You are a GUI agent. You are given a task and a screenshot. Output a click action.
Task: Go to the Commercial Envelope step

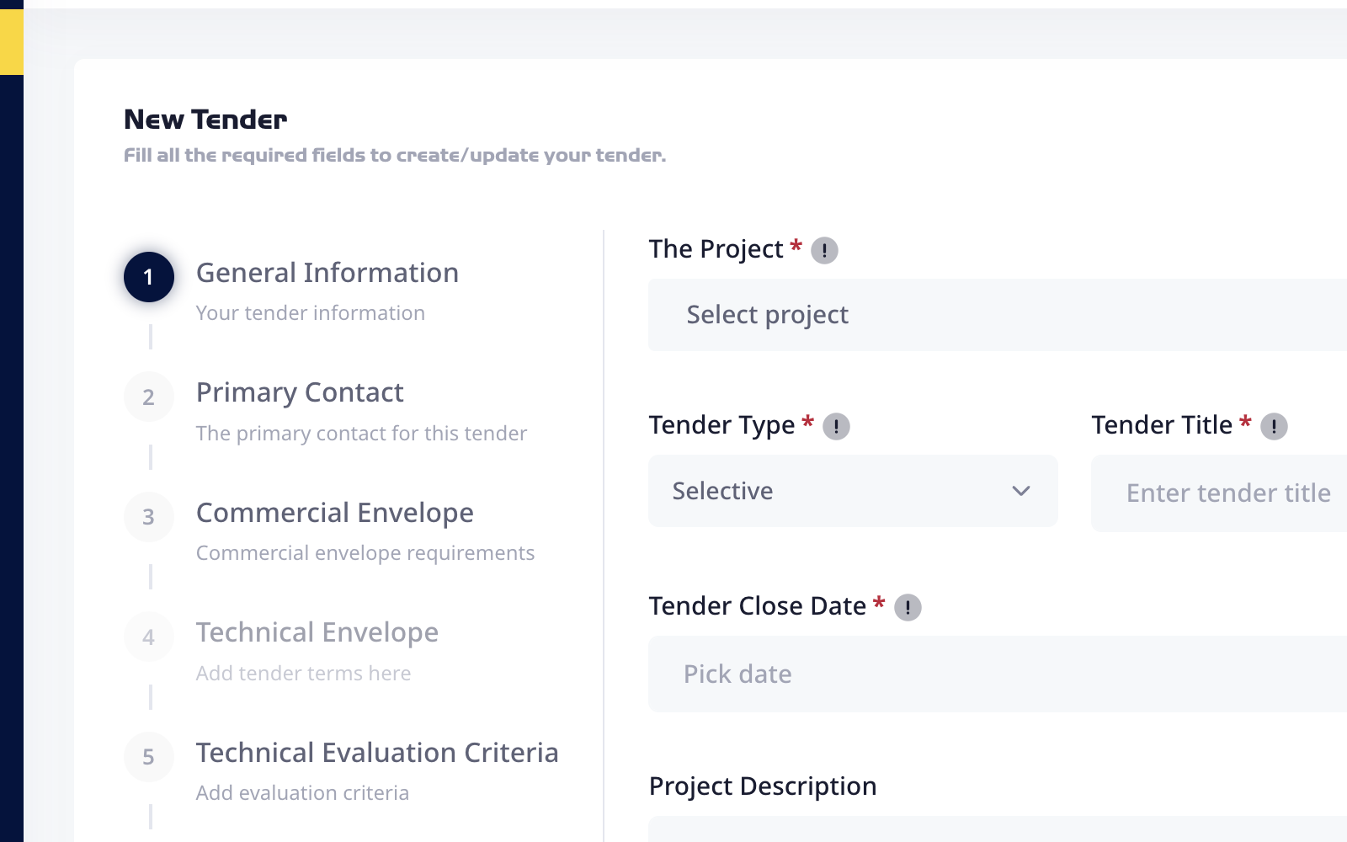click(x=335, y=513)
